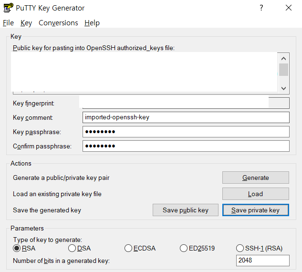The width and height of the screenshot is (302, 272).
Task: Click Save private key button
Action: click(x=256, y=210)
